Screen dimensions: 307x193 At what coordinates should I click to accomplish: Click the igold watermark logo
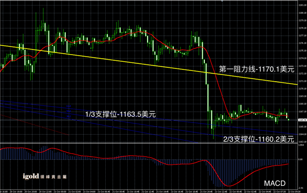(31, 176)
